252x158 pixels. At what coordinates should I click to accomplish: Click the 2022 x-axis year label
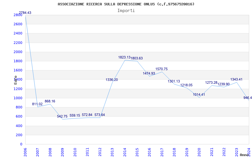(x=224, y=152)
